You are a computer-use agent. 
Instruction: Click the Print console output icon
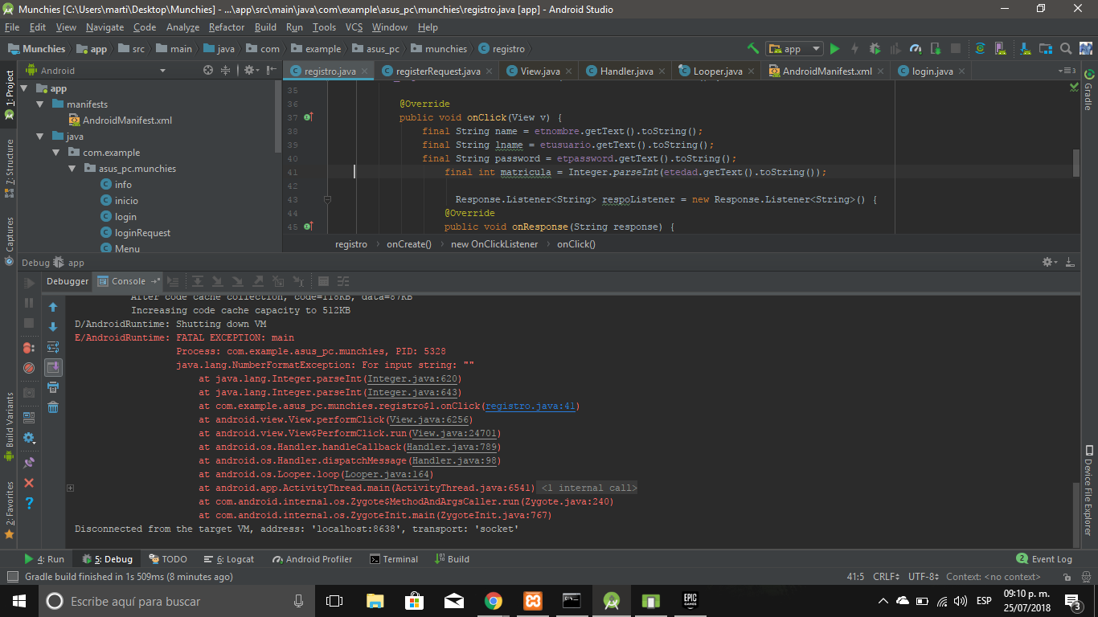[53, 387]
